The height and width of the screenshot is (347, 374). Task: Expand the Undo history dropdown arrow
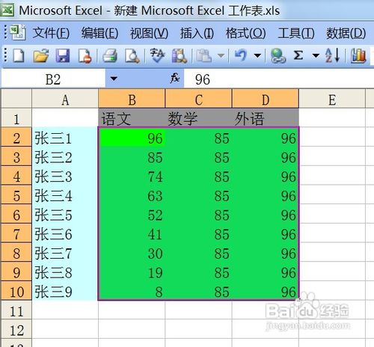[257, 55]
